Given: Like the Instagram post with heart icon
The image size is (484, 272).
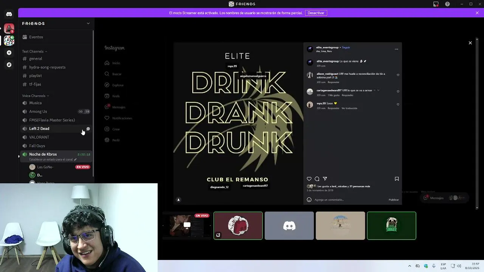Looking at the screenshot, I should 309,179.
